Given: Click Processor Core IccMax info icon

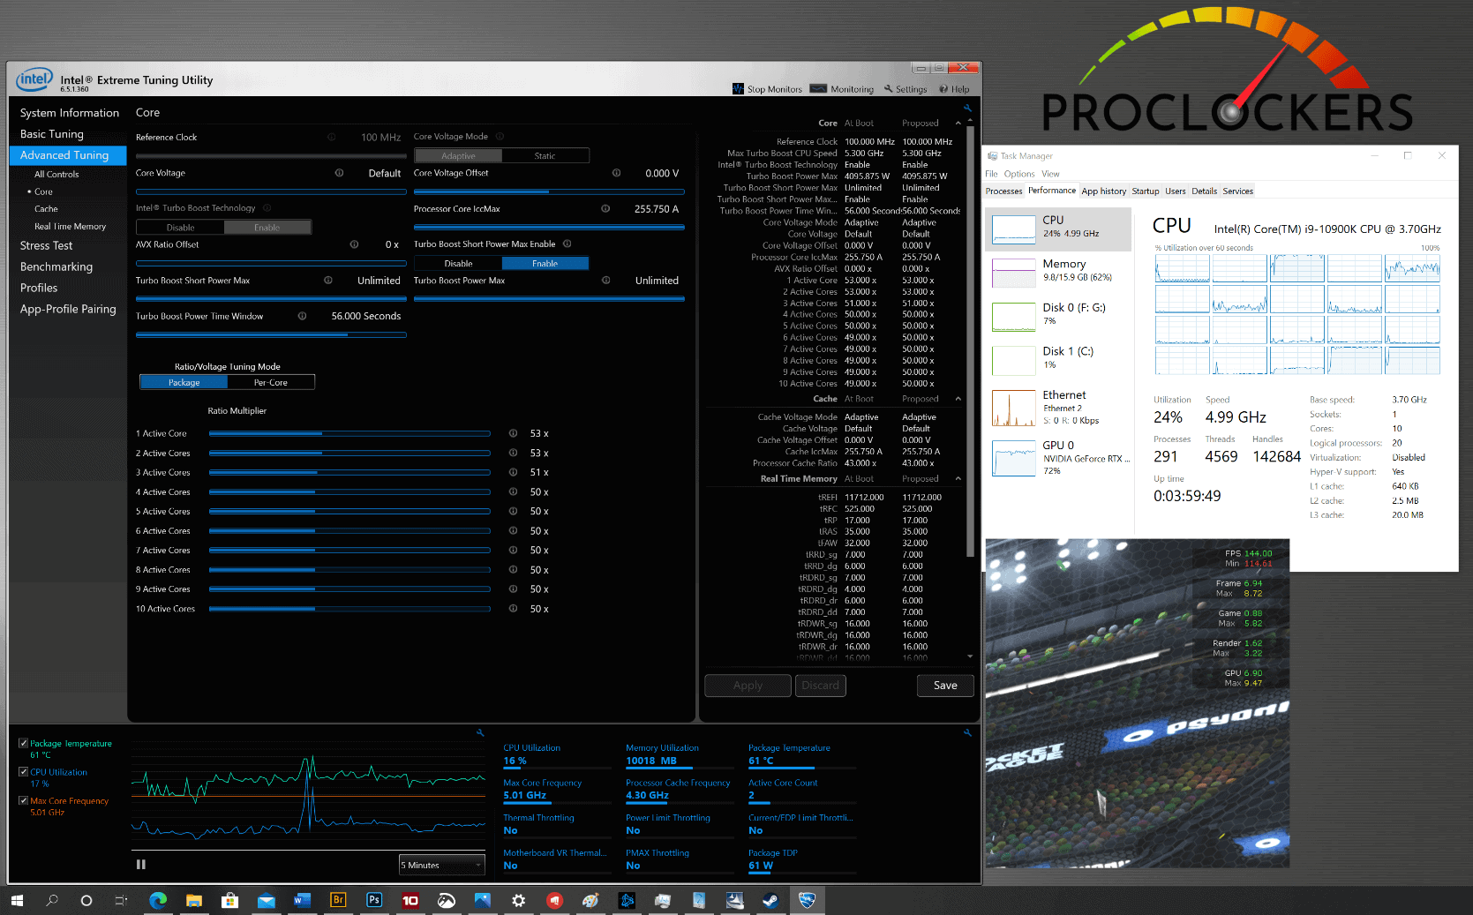Looking at the screenshot, I should [x=605, y=209].
